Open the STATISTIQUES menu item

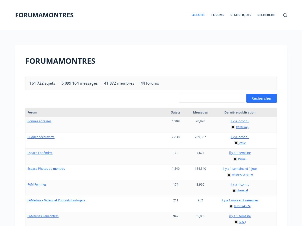(241, 15)
